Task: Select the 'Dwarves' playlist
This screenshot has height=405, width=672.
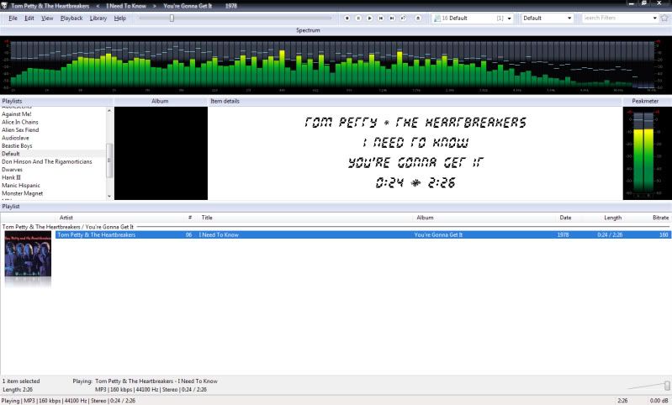Action: [x=12, y=170]
